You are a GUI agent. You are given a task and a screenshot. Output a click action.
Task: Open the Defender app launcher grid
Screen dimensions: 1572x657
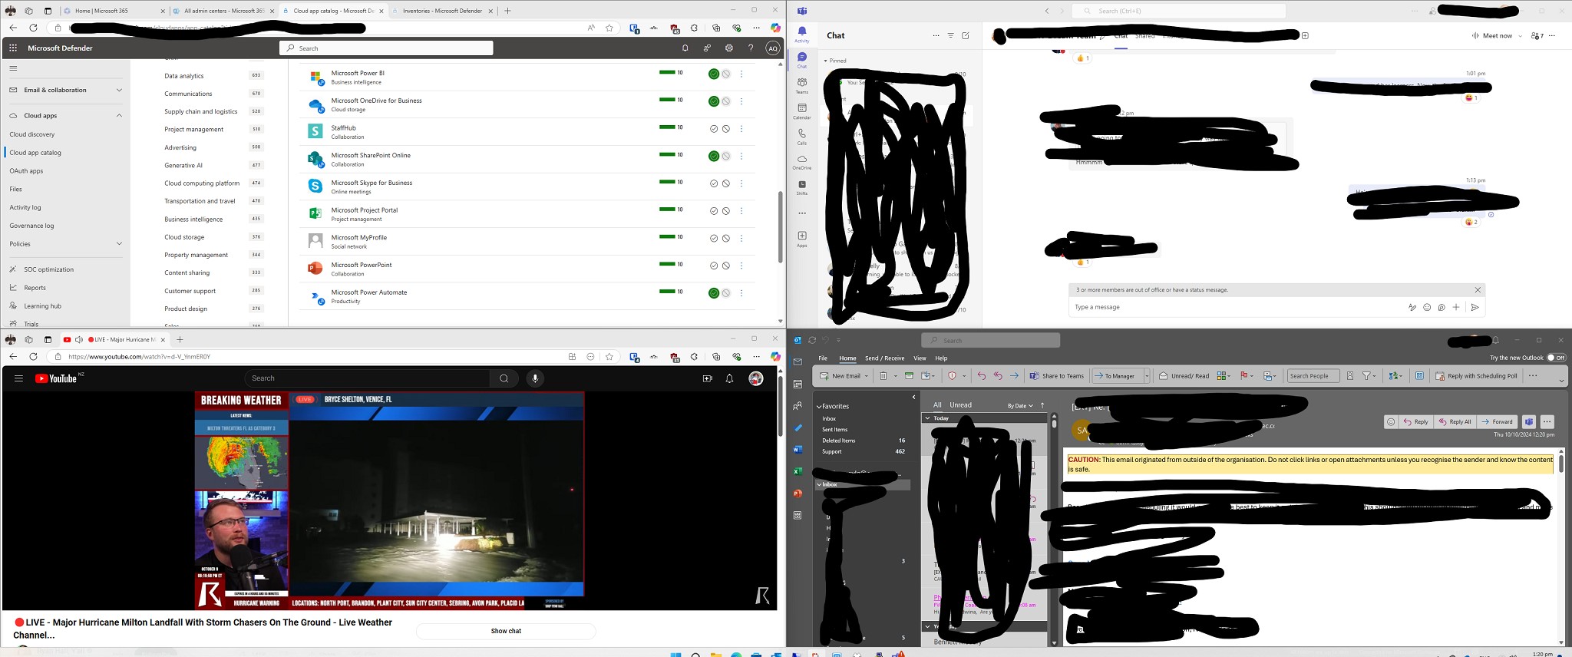(x=13, y=48)
